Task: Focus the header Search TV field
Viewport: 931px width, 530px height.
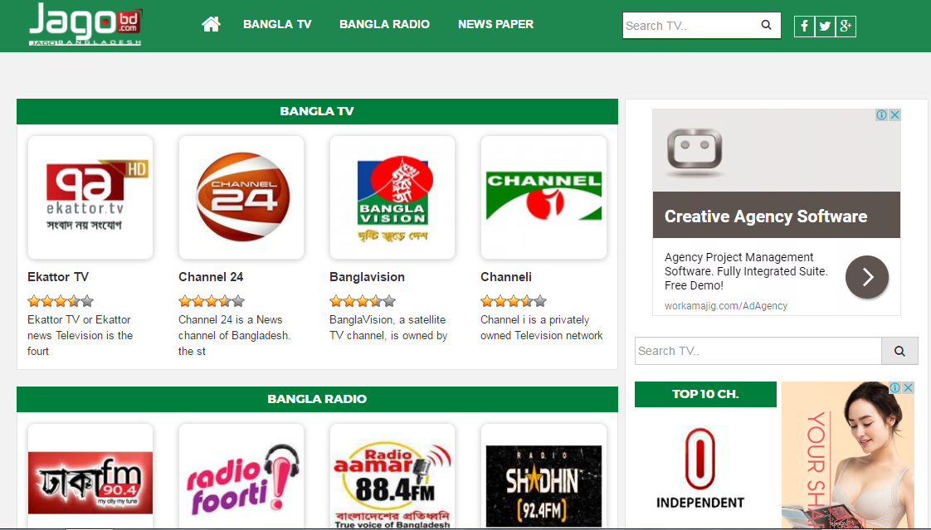Action: [689, 26]
